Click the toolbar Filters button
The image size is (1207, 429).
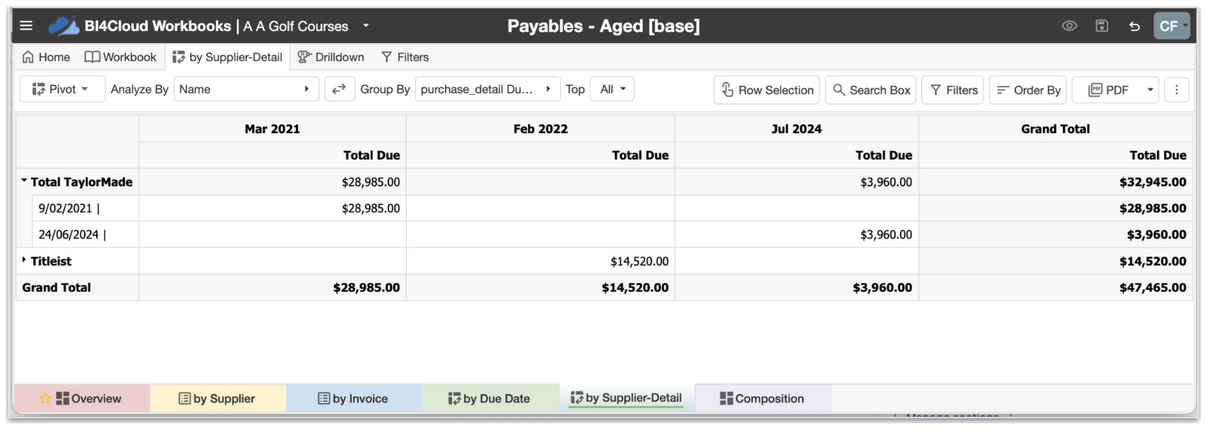[x=952, y=90]
